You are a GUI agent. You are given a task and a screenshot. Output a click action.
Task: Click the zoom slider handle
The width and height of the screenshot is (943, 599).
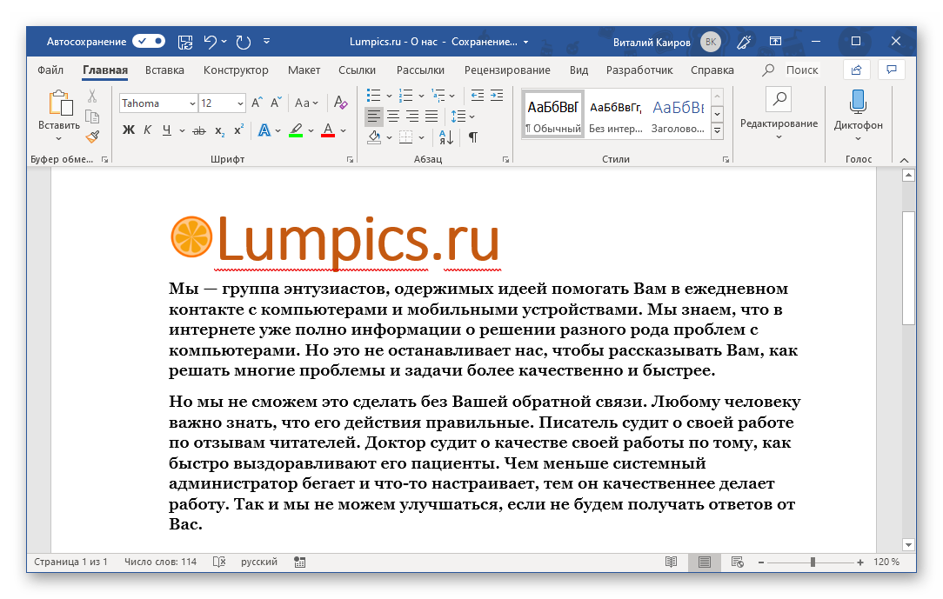(x=813, y=562)
